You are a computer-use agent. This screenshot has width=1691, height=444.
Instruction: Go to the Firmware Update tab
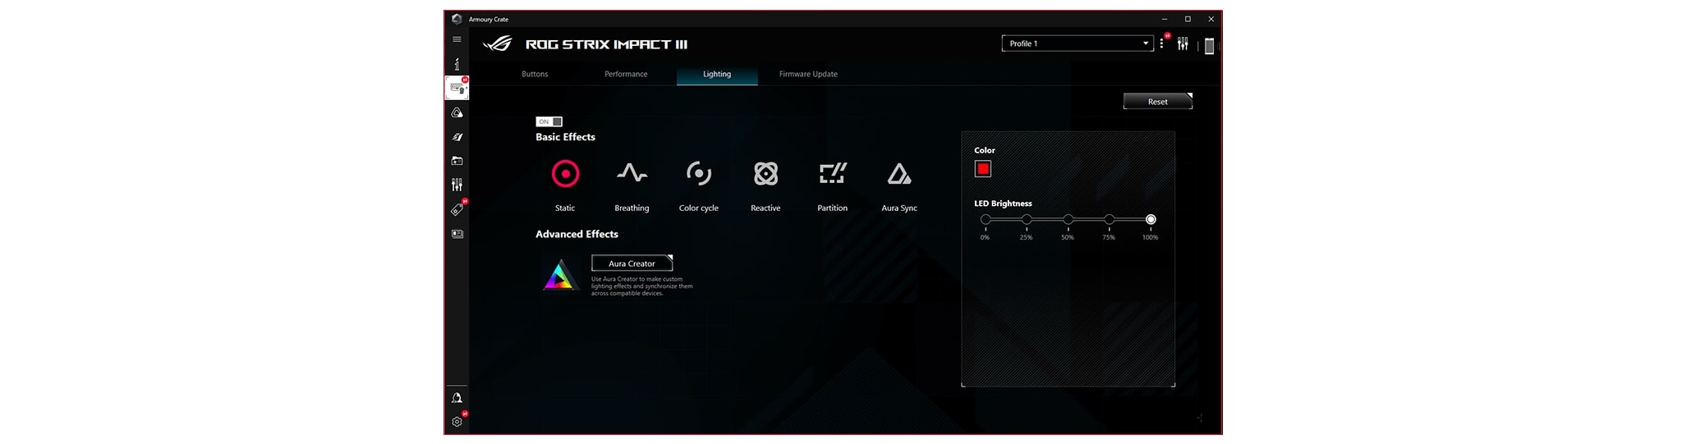pyautogui.click(x=808, y=75)
